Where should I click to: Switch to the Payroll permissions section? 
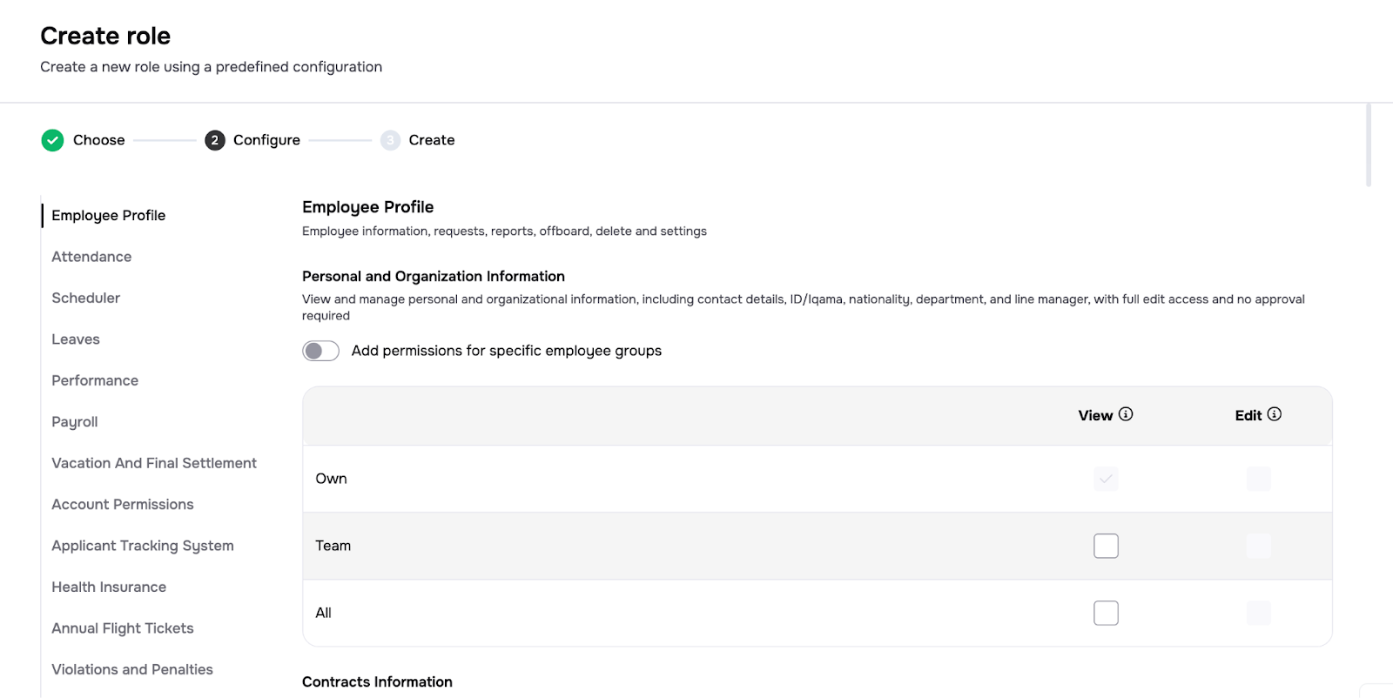tap(75, 422)
